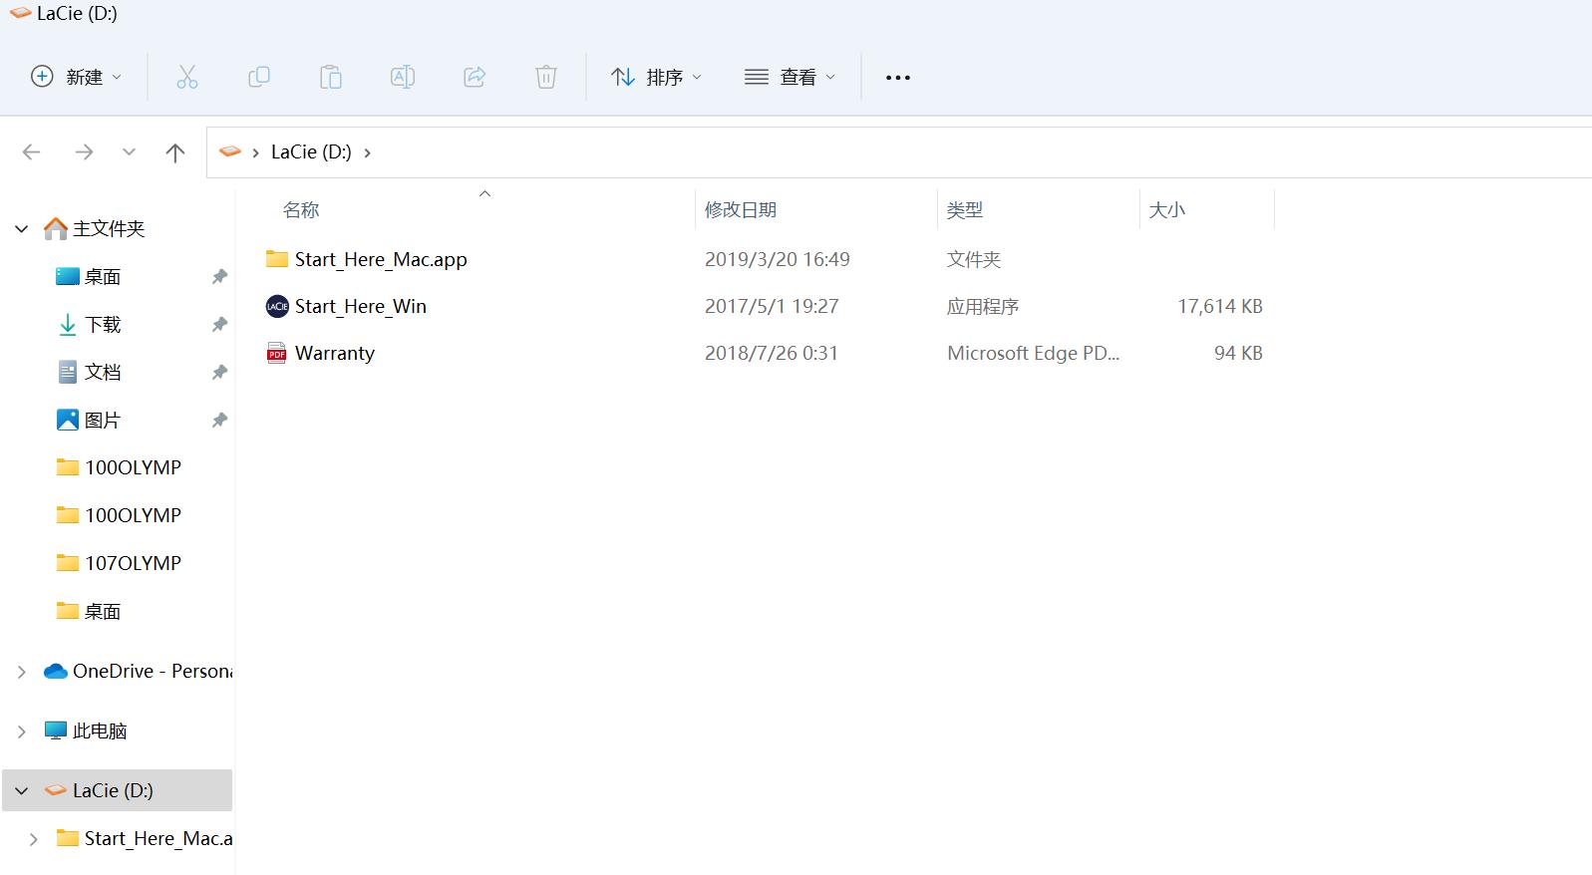Open the three-dot more options menu
This screenshot has width=1592, height=875.
click(x=898, y=77)
